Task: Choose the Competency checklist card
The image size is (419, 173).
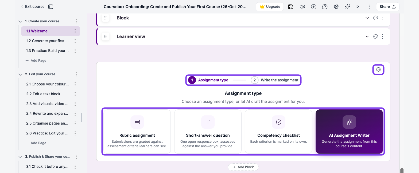Action: click(278, 131)
